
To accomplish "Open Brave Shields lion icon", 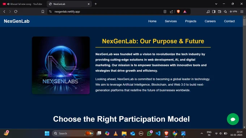I will click(178, 12).
